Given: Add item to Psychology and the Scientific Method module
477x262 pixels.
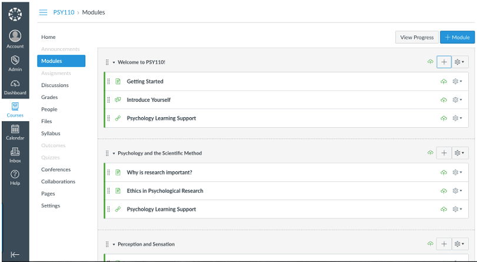Looking at the screenshot, I should click(x=444, y=153).
